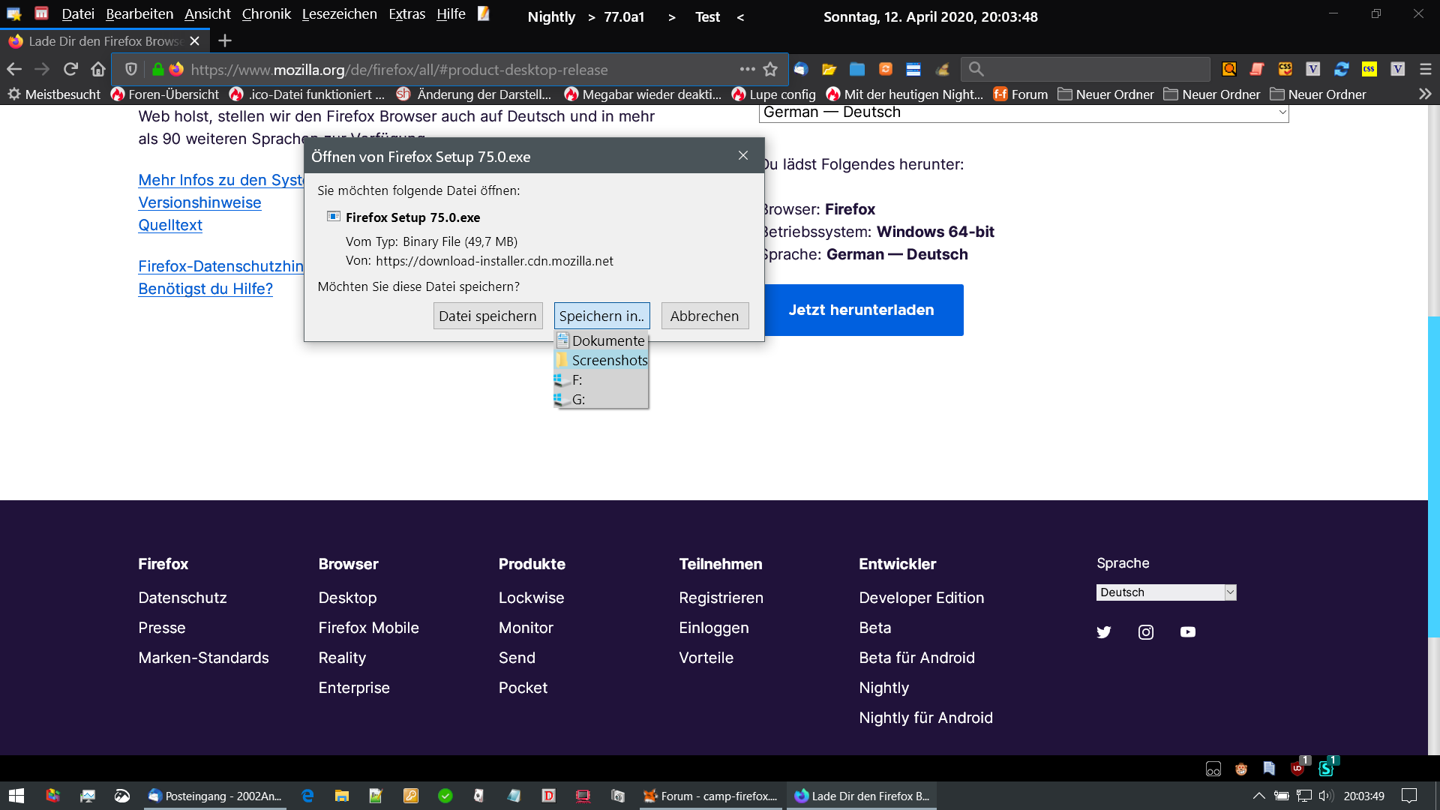
Task: Open page actions three-dot menu
Action: (747, 69)
